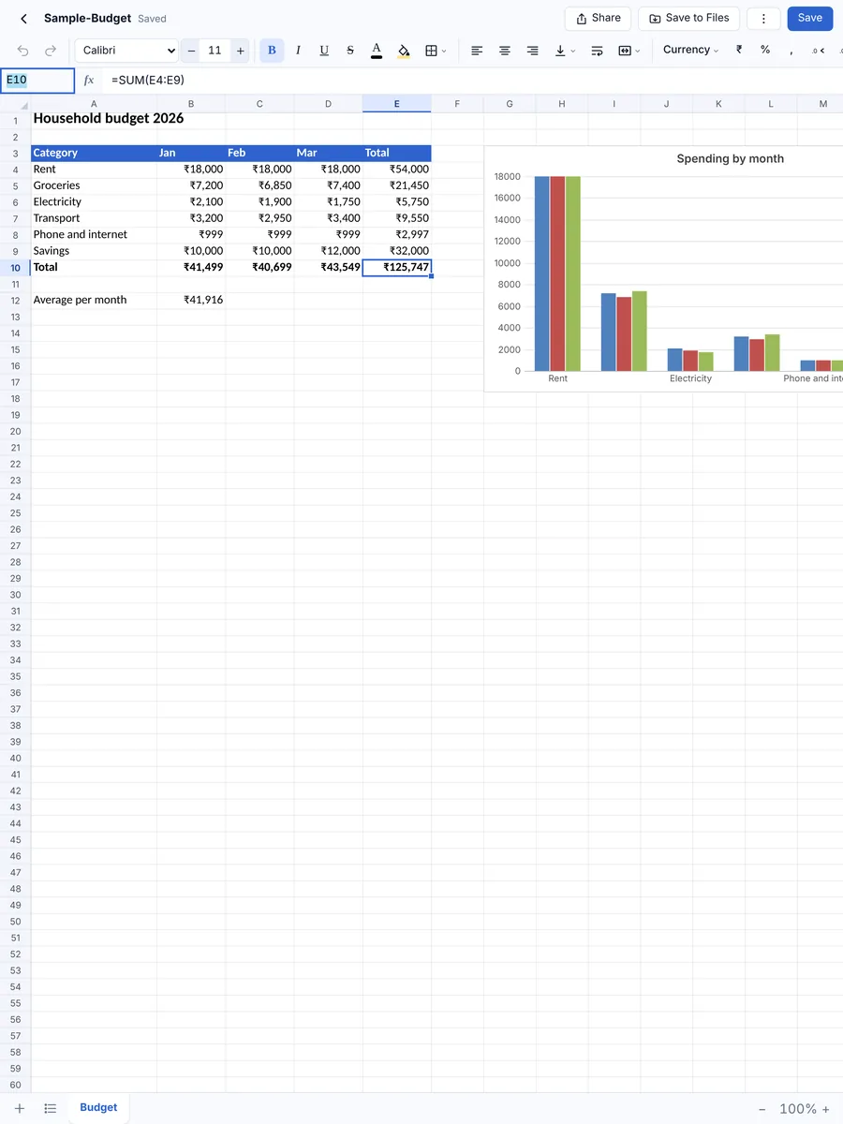Select the Transport cell
843x1124 pixels.
tap(94, 218)
